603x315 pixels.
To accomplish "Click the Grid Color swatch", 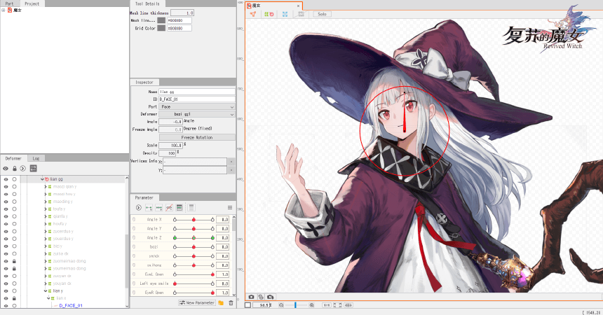I will coord(161,28).
